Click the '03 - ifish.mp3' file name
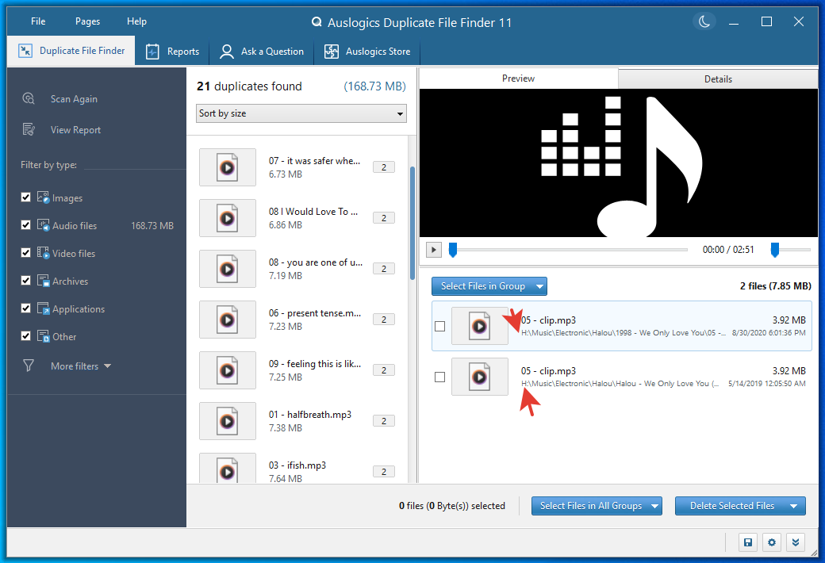825x563 pixels. click(x=297, y=465)
